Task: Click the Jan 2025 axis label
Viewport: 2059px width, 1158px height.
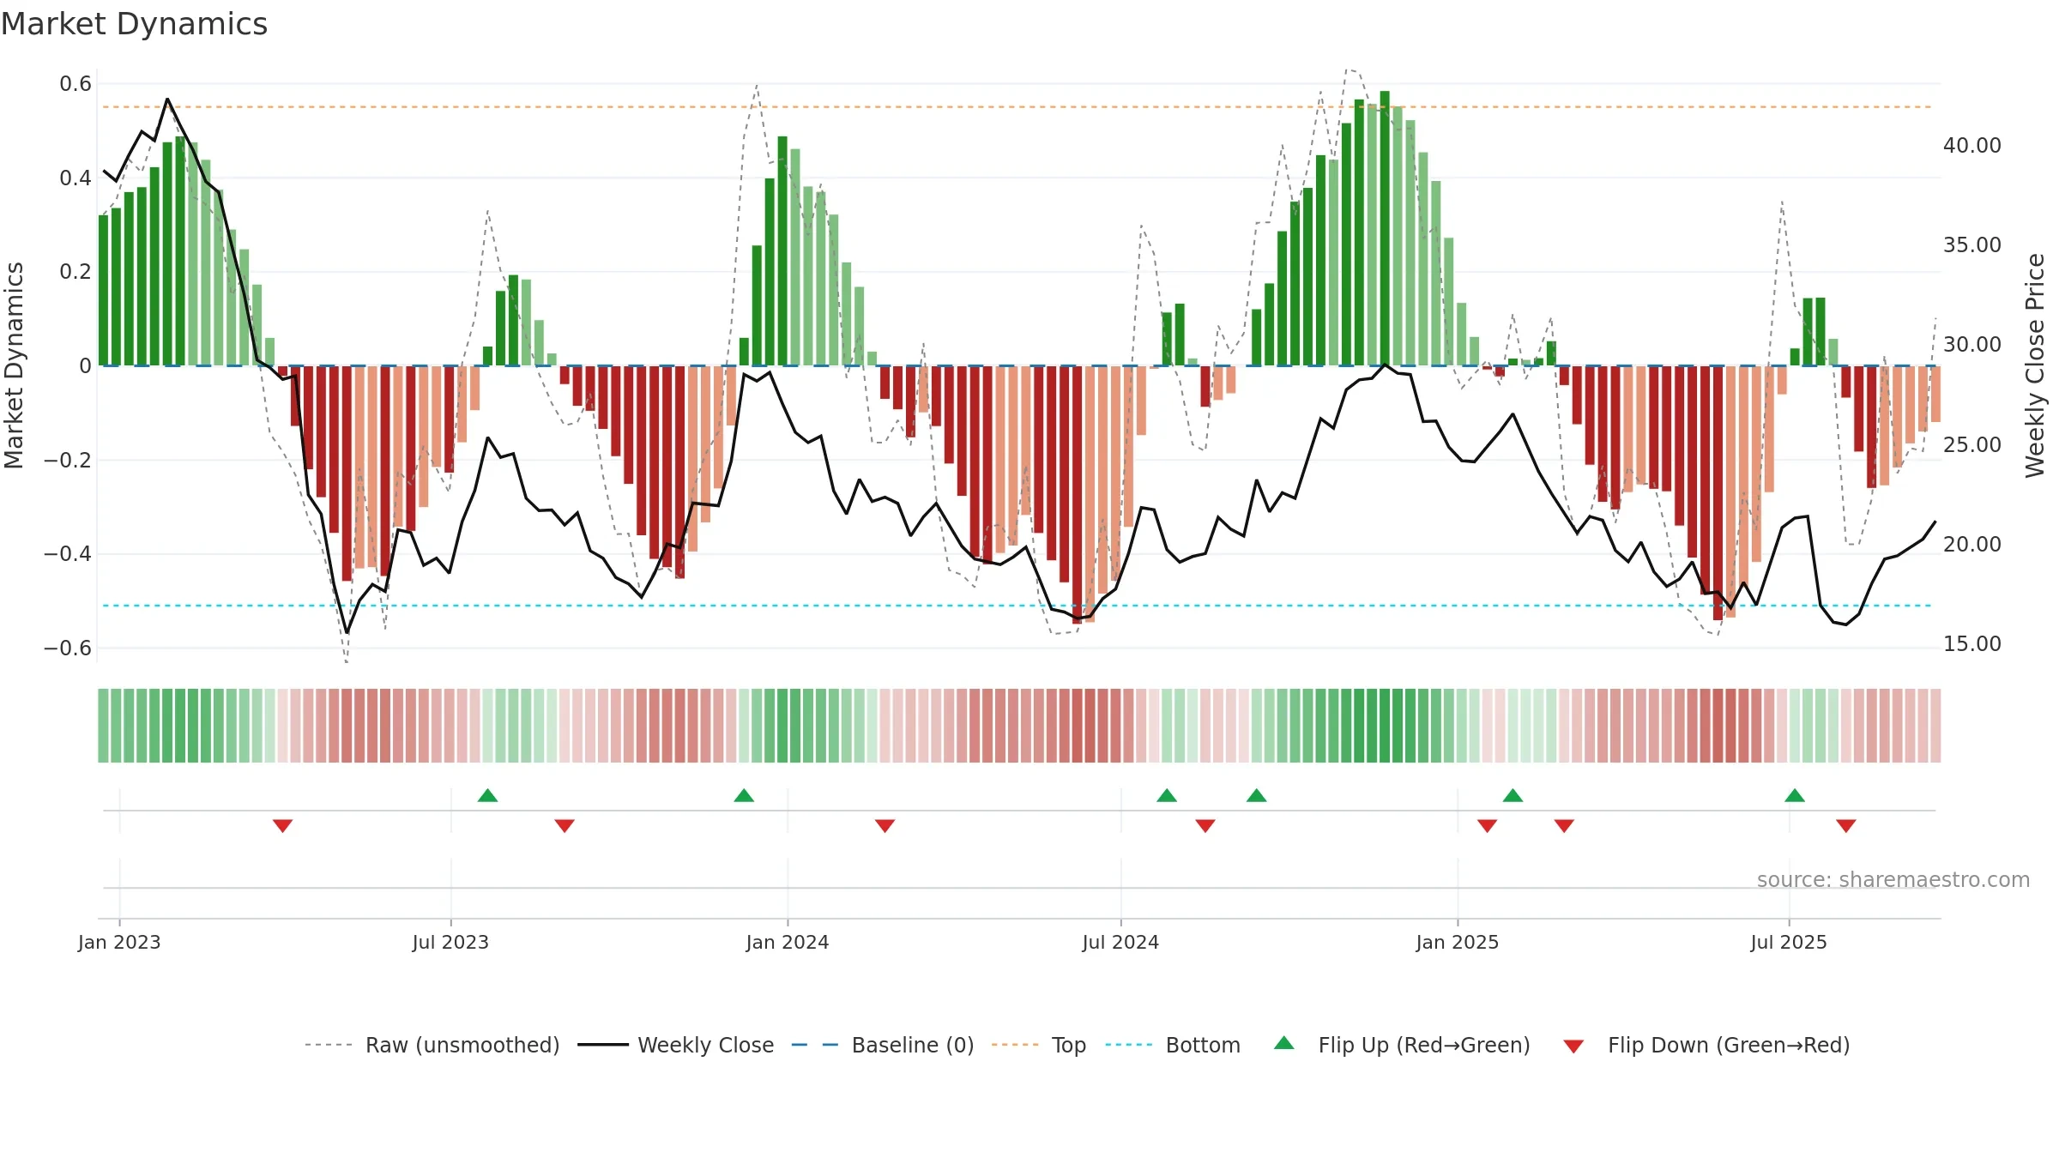Action: coord(1458,942)
